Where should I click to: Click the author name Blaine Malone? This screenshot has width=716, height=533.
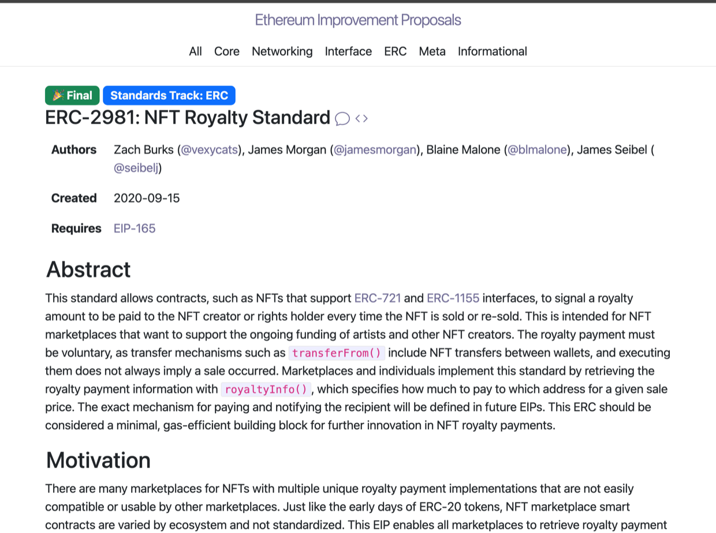(x=464, y=150)
